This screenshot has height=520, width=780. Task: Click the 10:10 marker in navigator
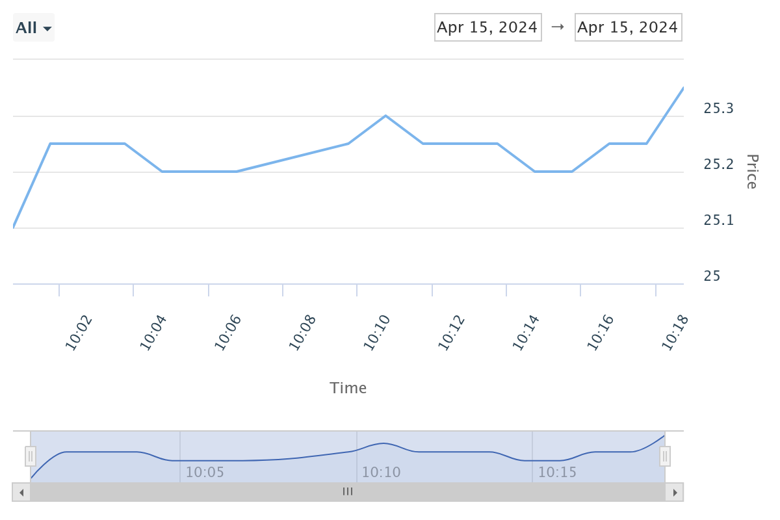pyautogui.click(x=381, y=472)
